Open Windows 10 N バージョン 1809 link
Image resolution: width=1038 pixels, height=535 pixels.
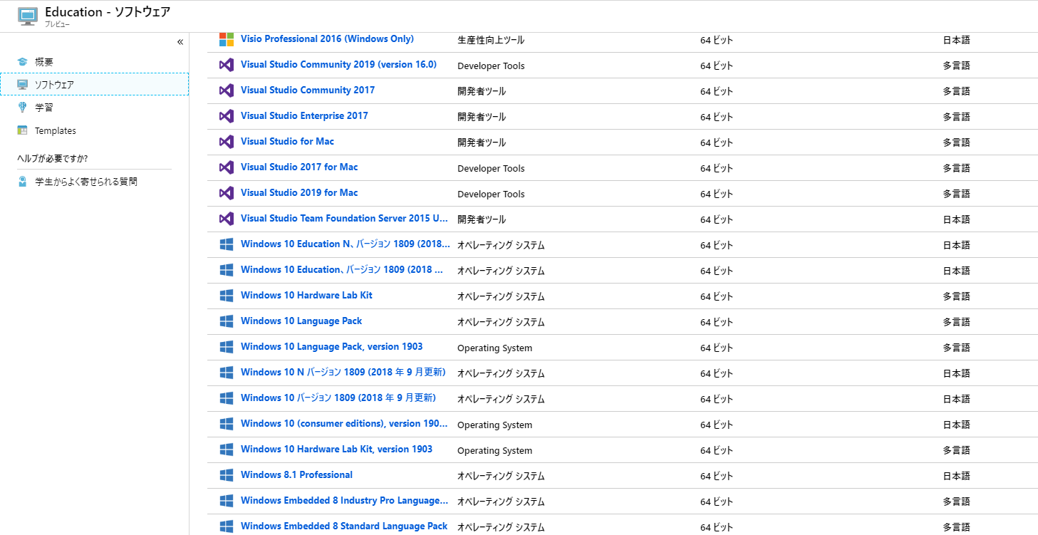point(343,373)
